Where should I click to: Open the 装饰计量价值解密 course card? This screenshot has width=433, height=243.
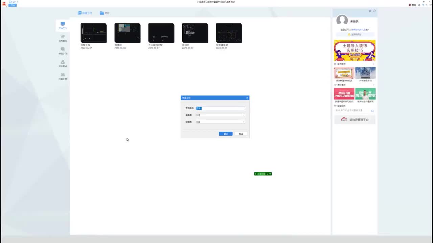365,94
